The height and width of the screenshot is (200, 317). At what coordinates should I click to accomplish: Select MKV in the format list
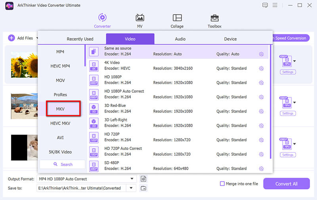tap(60, 109)
